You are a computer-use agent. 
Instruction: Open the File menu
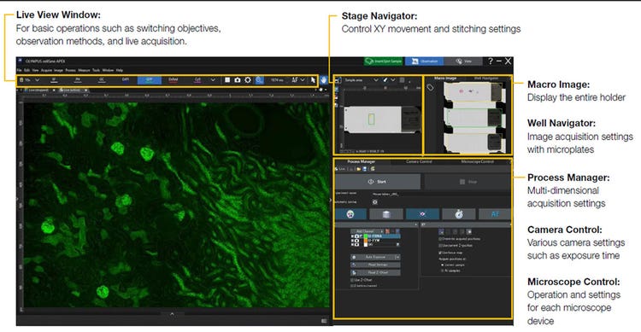19,70
